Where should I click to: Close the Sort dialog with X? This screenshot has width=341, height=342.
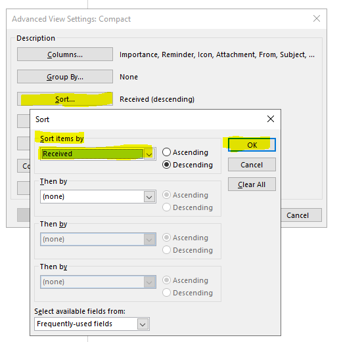(x=271, y=119)
